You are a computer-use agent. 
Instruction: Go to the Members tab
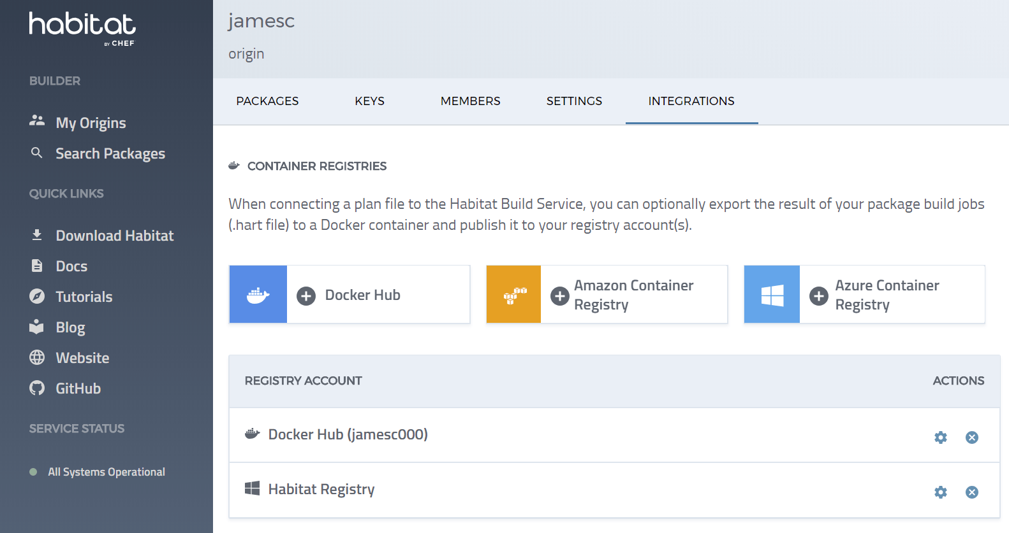[x=470, y=101]
